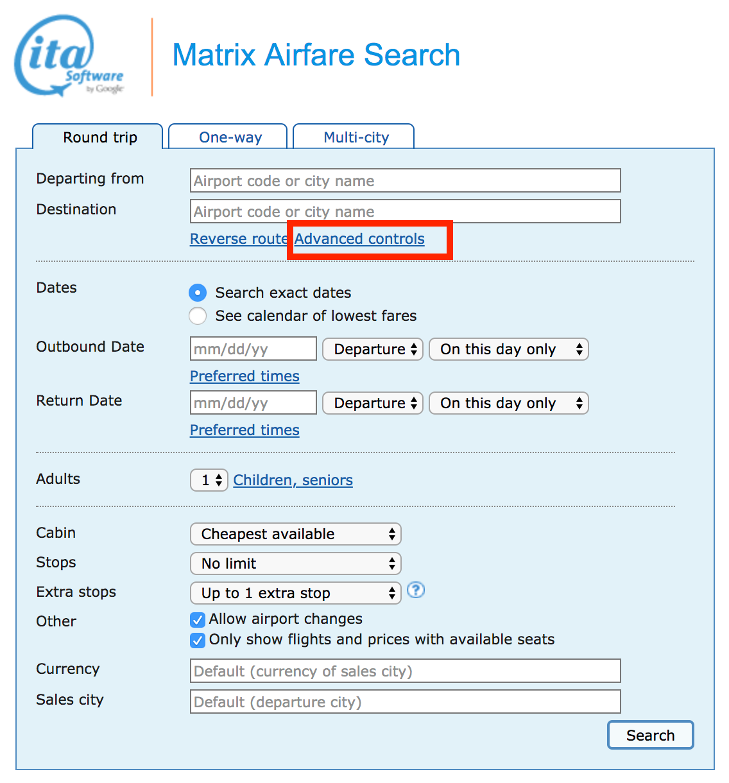Change the Adults count selector

coord(209,480)
